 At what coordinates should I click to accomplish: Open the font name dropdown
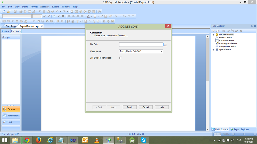30,16
